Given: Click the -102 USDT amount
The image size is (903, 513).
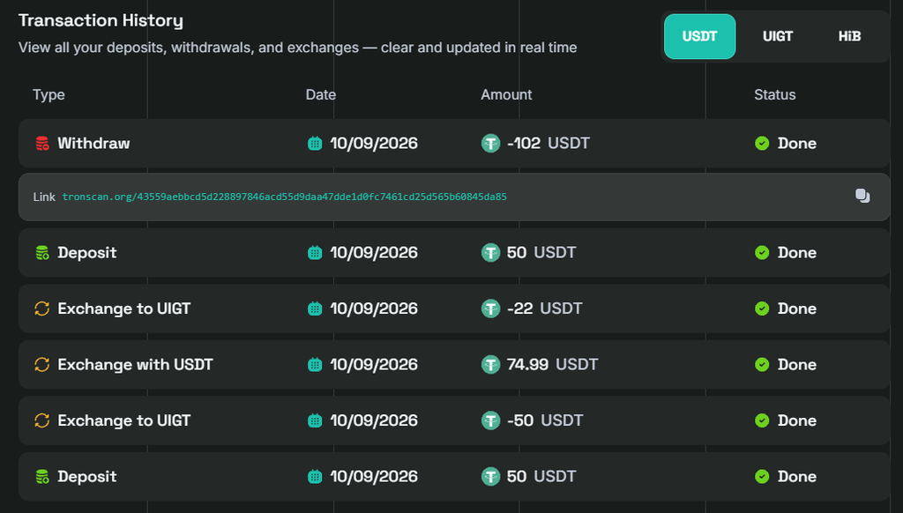Looking at the screenshot, I should tap(549, 144).
